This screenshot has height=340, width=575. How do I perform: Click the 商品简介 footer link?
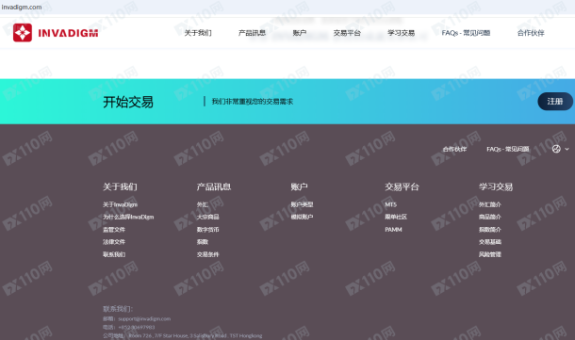coord(490,217)
